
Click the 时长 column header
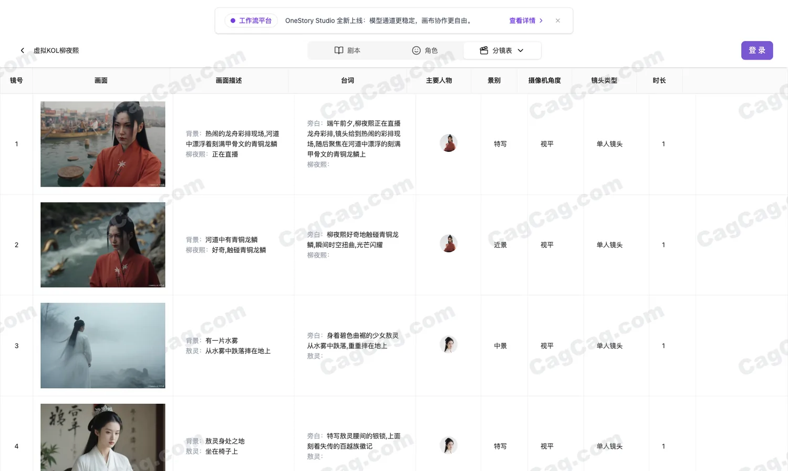coord(659,80)
